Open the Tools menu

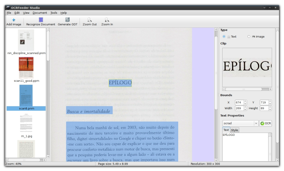pyautogui.click(x=54, y=13)
